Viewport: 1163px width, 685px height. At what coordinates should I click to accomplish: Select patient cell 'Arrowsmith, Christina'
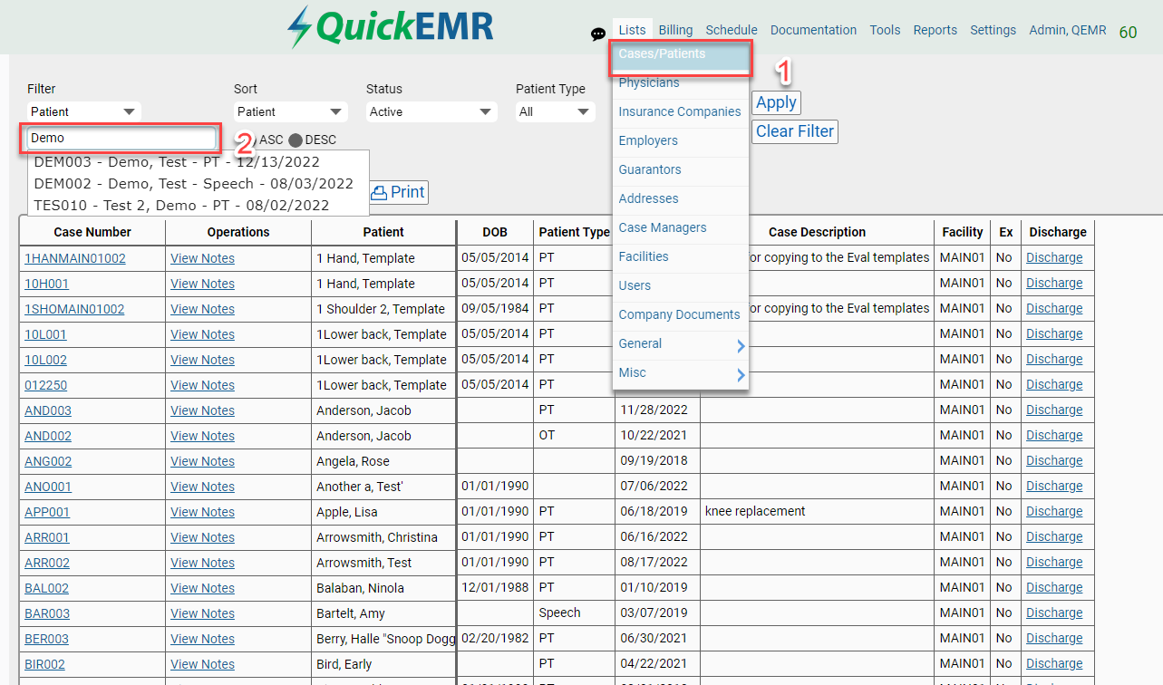tap(383, 537)
